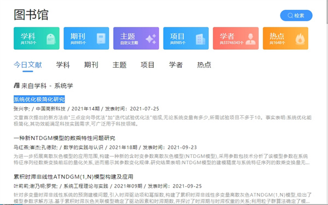Click the books icon beside 来自学科
This screenshot has height=205, width=328.
pyautogui.click(x=16, y=85)
